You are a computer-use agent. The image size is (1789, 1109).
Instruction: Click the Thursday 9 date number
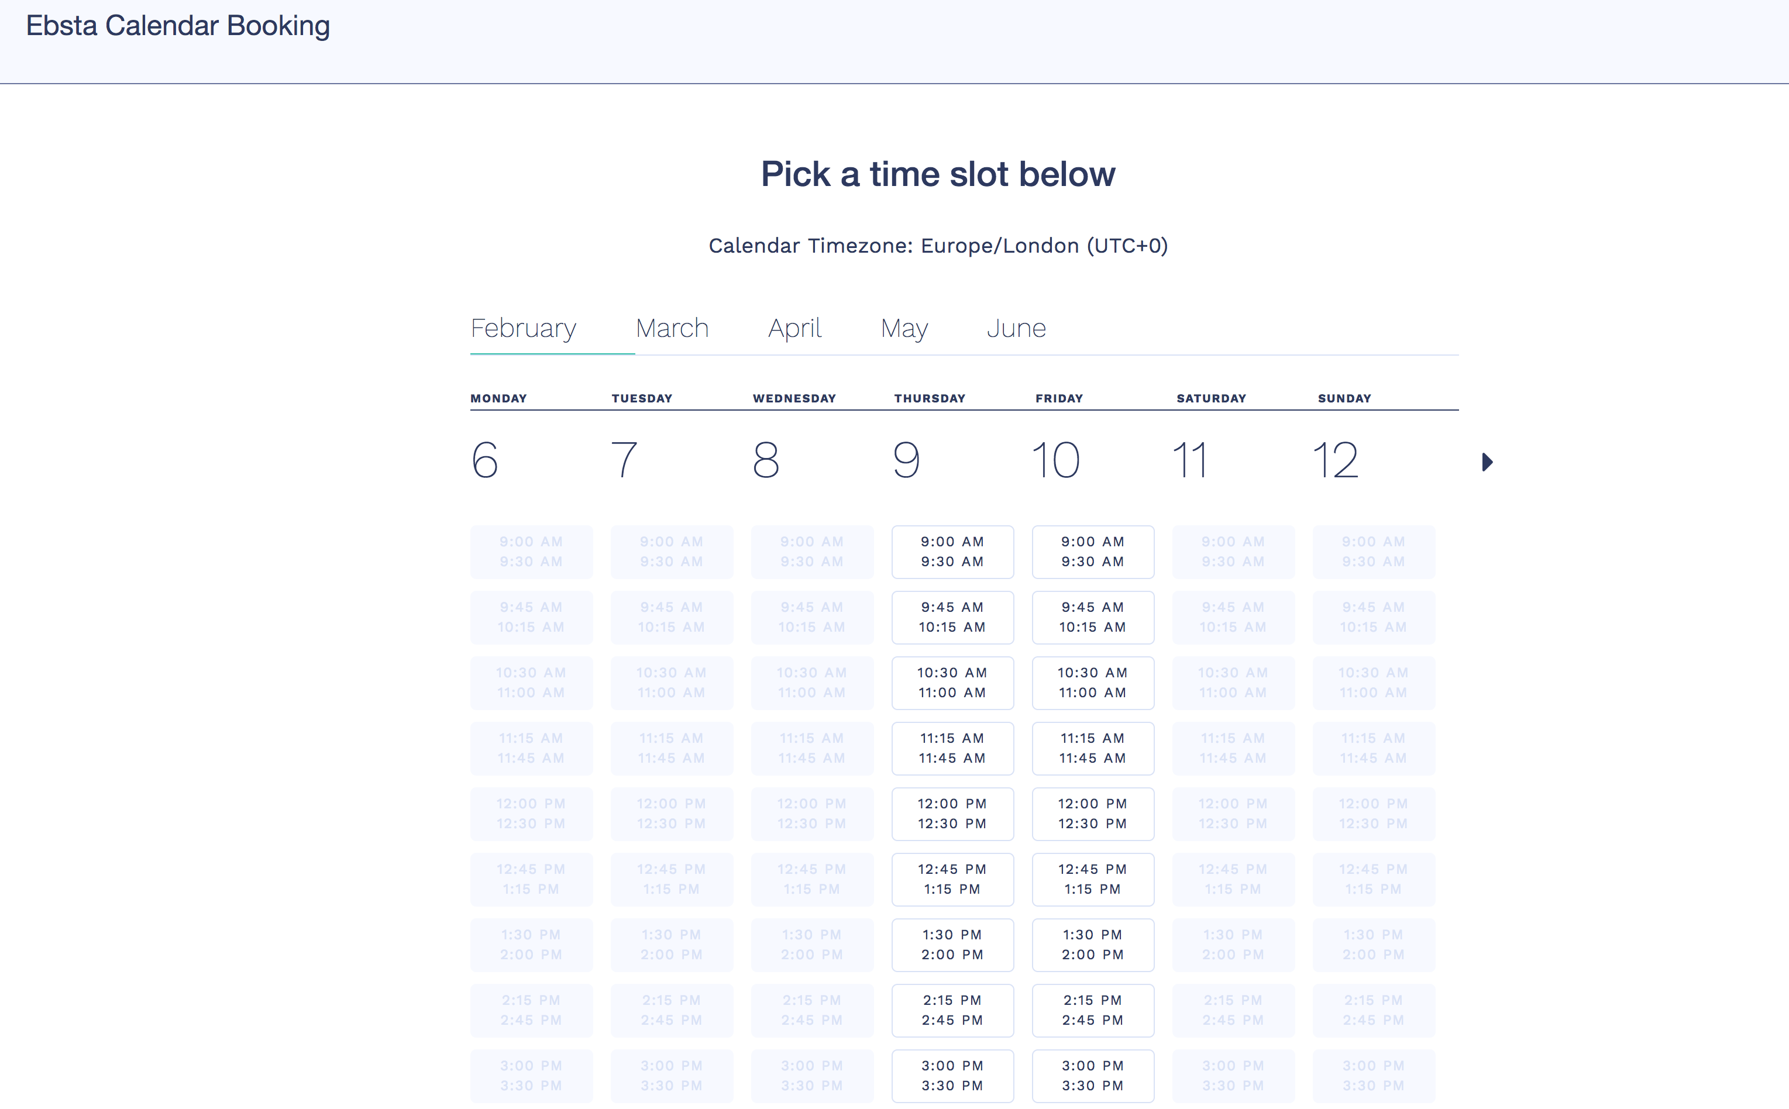[906, 460]
